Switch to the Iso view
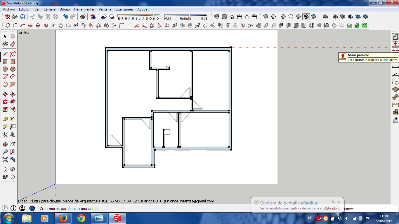 pyautogui.click(x=216, y=17)
